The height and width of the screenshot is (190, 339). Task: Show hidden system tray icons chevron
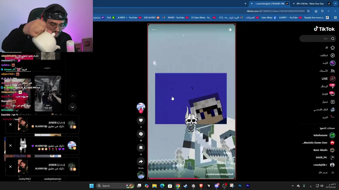click(x=293, y=186)
